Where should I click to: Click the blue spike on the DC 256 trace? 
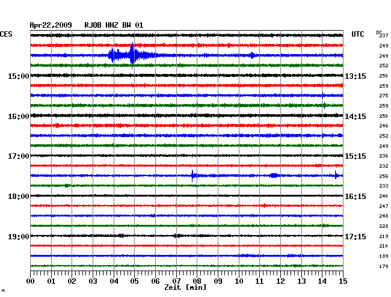192,176
